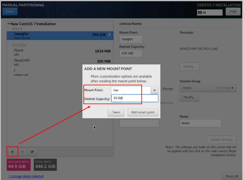This screenshot has width=243, height=180.
Task: Click the Add mount point button
Action: point(143,112)
